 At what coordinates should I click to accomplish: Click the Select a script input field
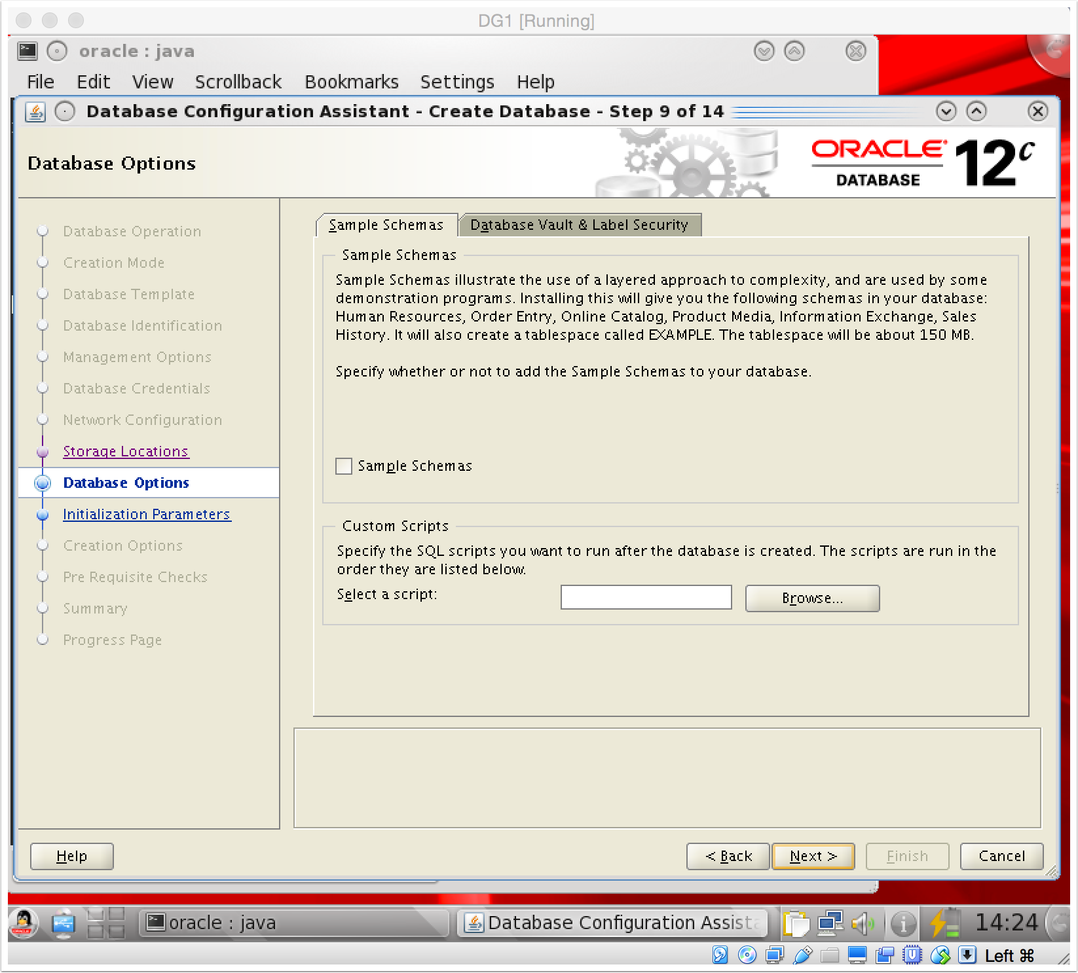pos(646,597)
